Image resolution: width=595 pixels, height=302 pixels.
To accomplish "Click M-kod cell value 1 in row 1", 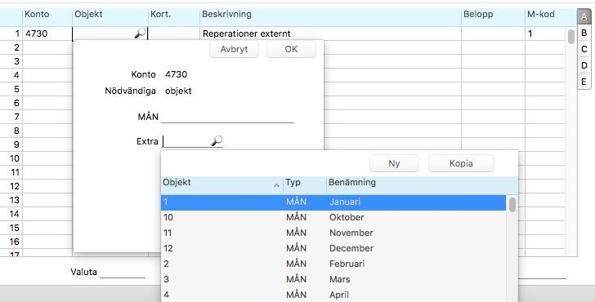I will click(x=545, y=33).
